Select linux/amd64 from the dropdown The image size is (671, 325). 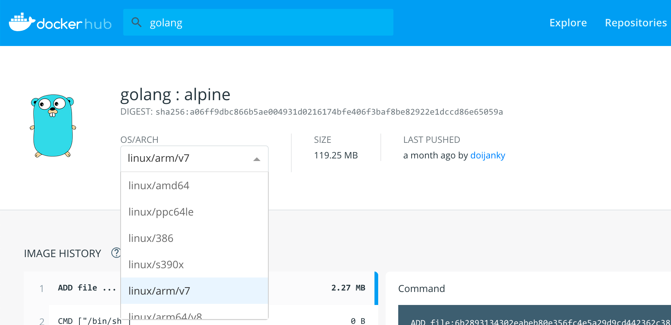[x=194, y=185]
